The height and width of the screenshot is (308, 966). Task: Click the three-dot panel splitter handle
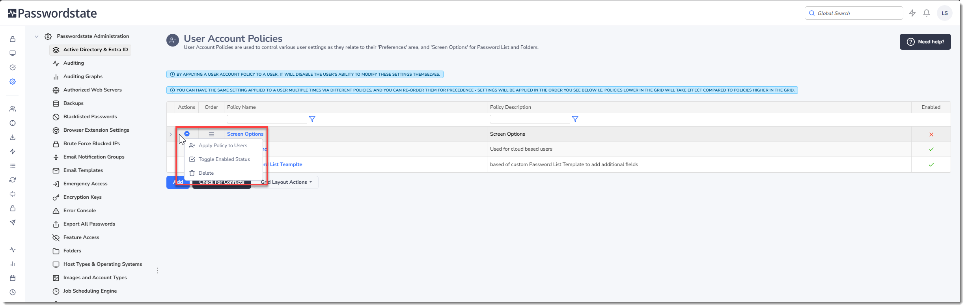point(157,271)
